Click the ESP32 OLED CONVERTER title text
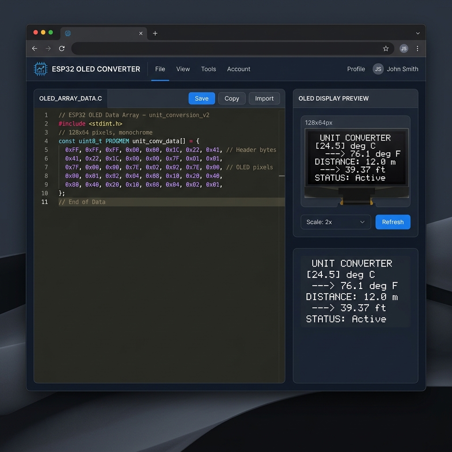 click(96, 69)
